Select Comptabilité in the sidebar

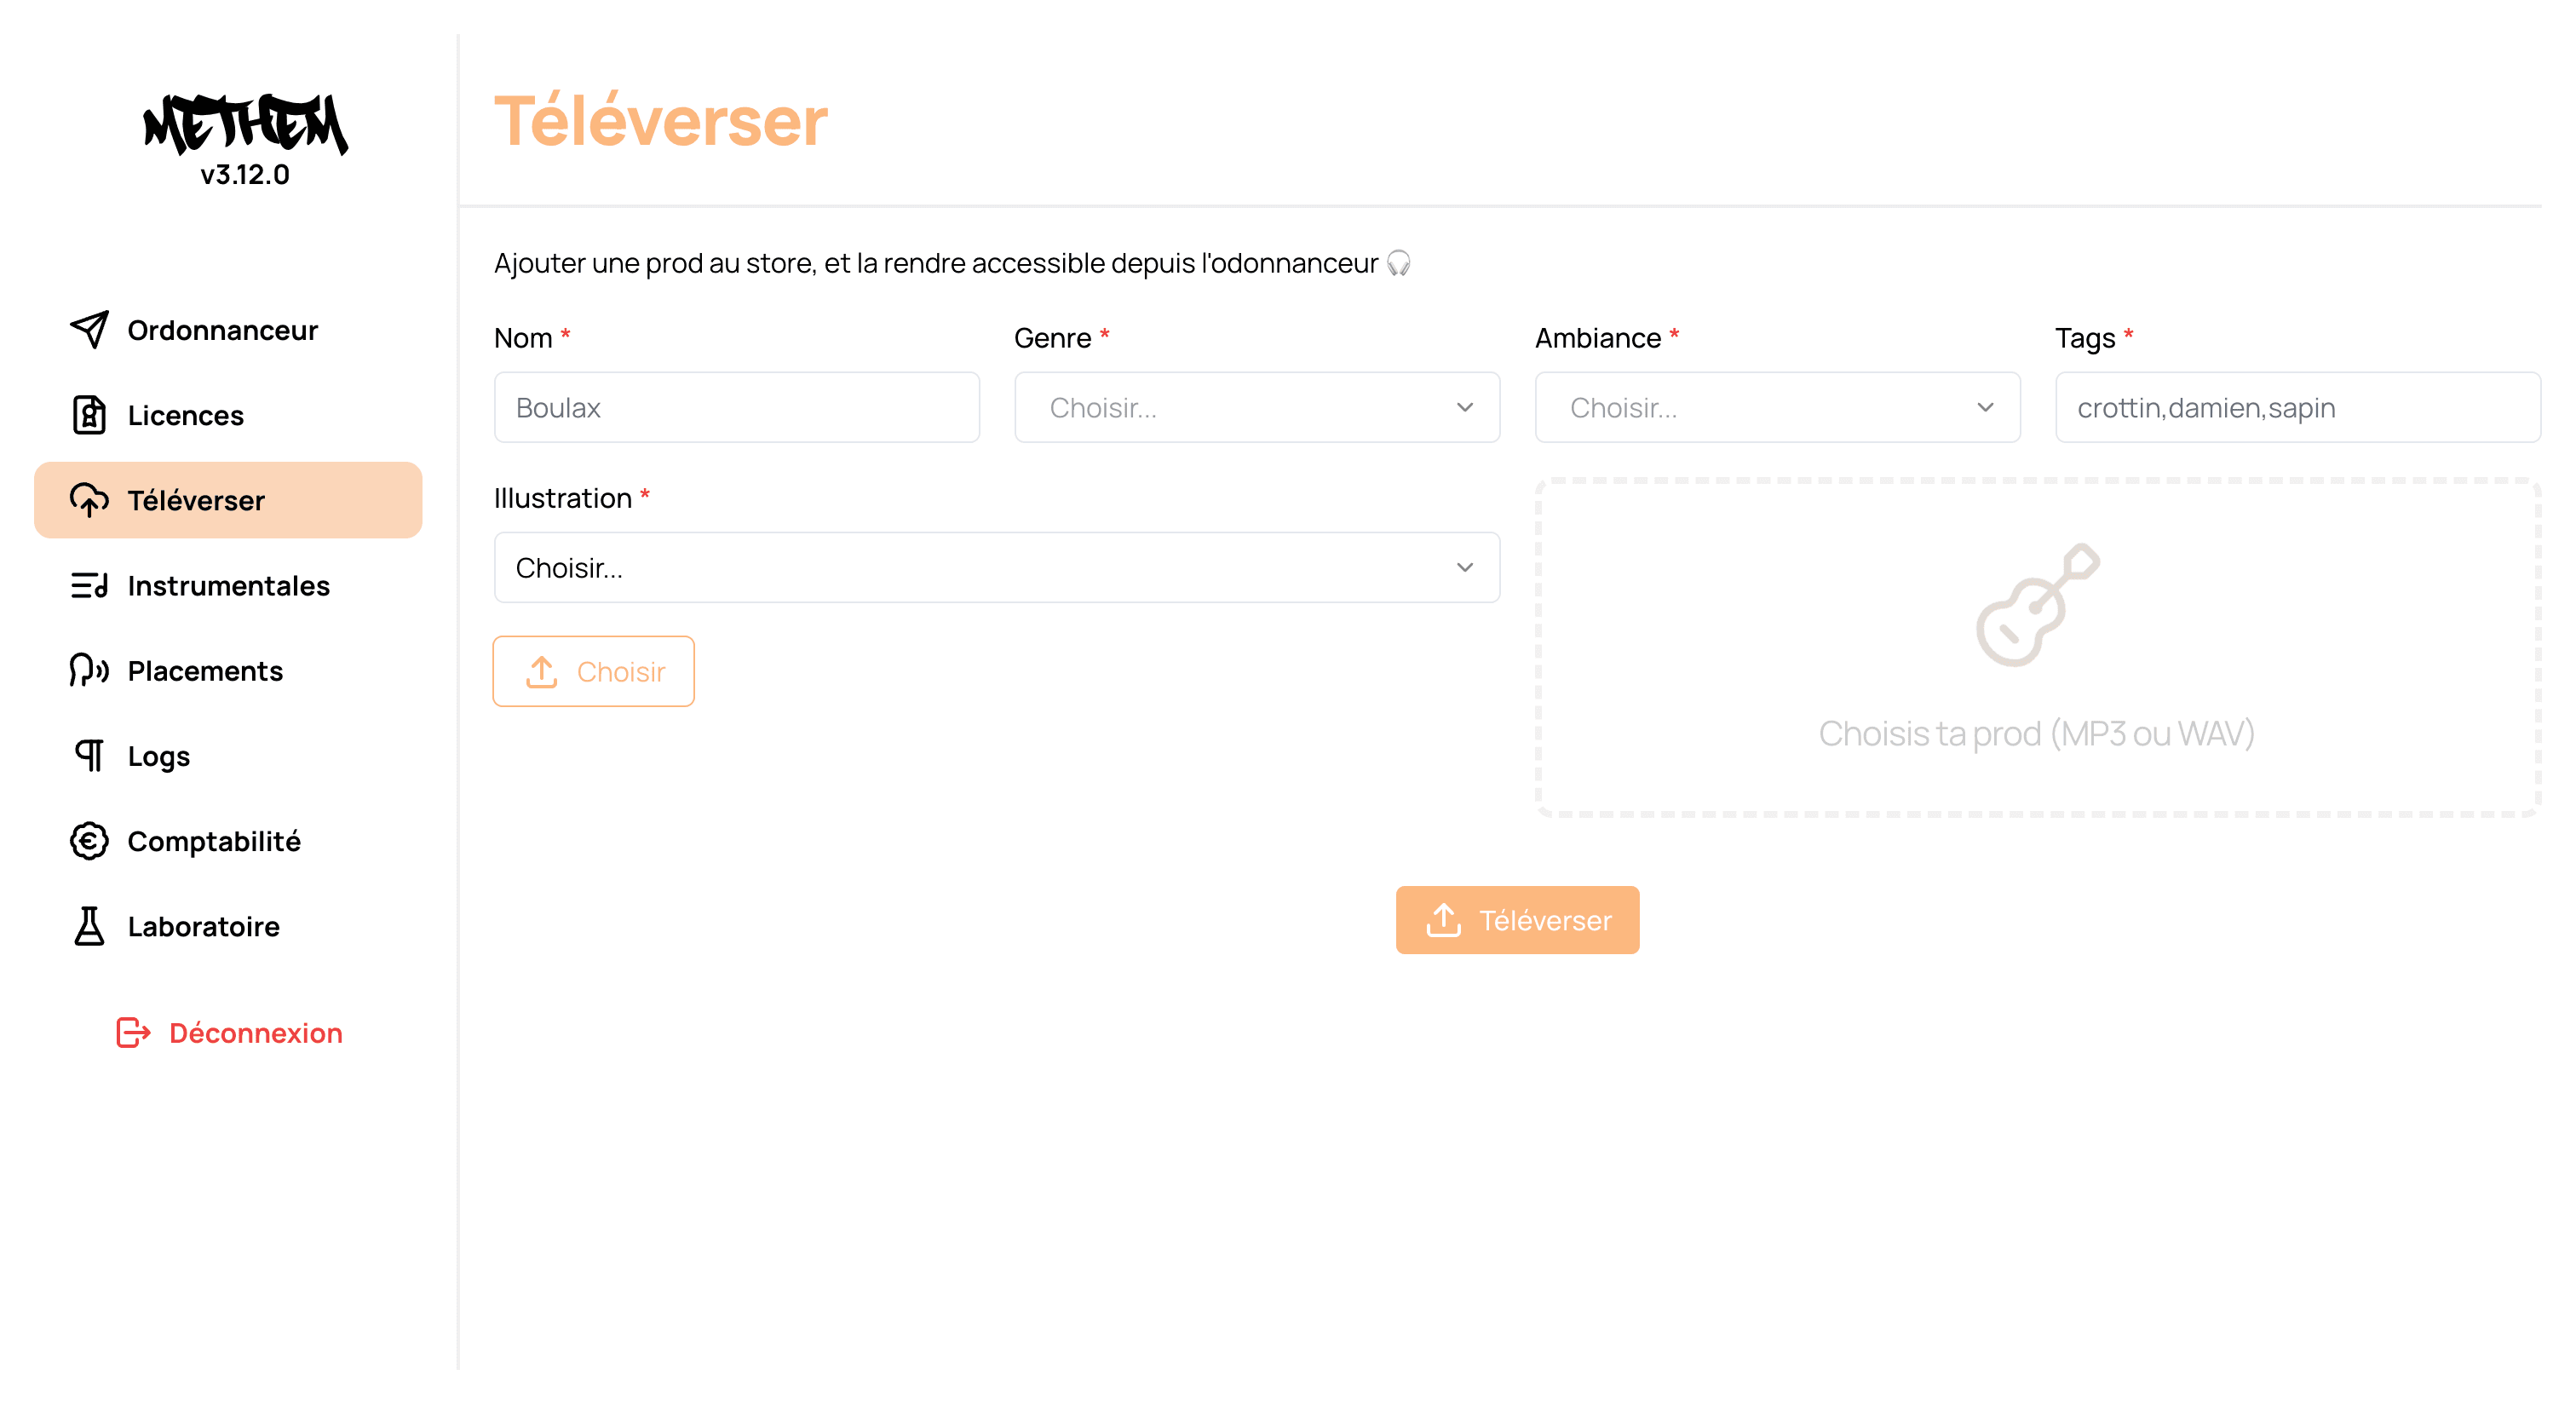coord(214,841)
